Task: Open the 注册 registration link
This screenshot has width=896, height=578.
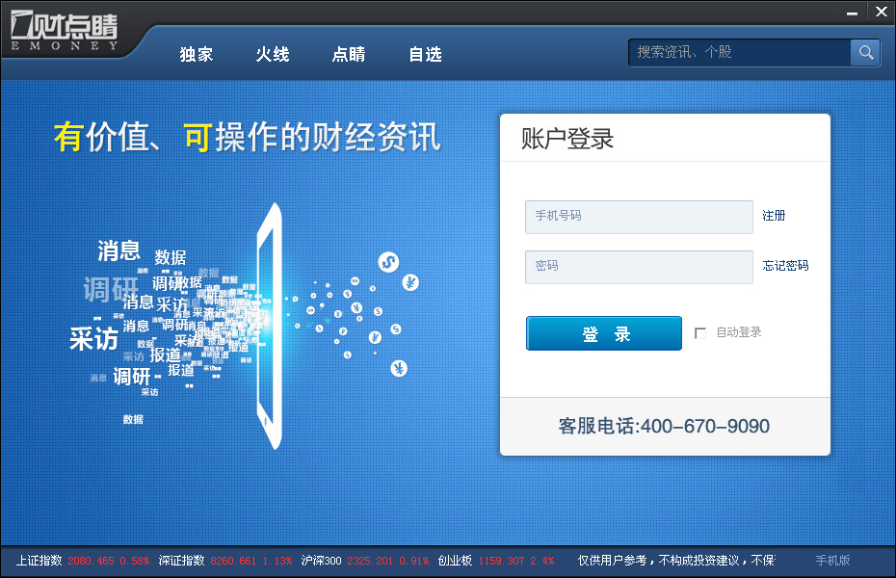Action: point(774,216)
